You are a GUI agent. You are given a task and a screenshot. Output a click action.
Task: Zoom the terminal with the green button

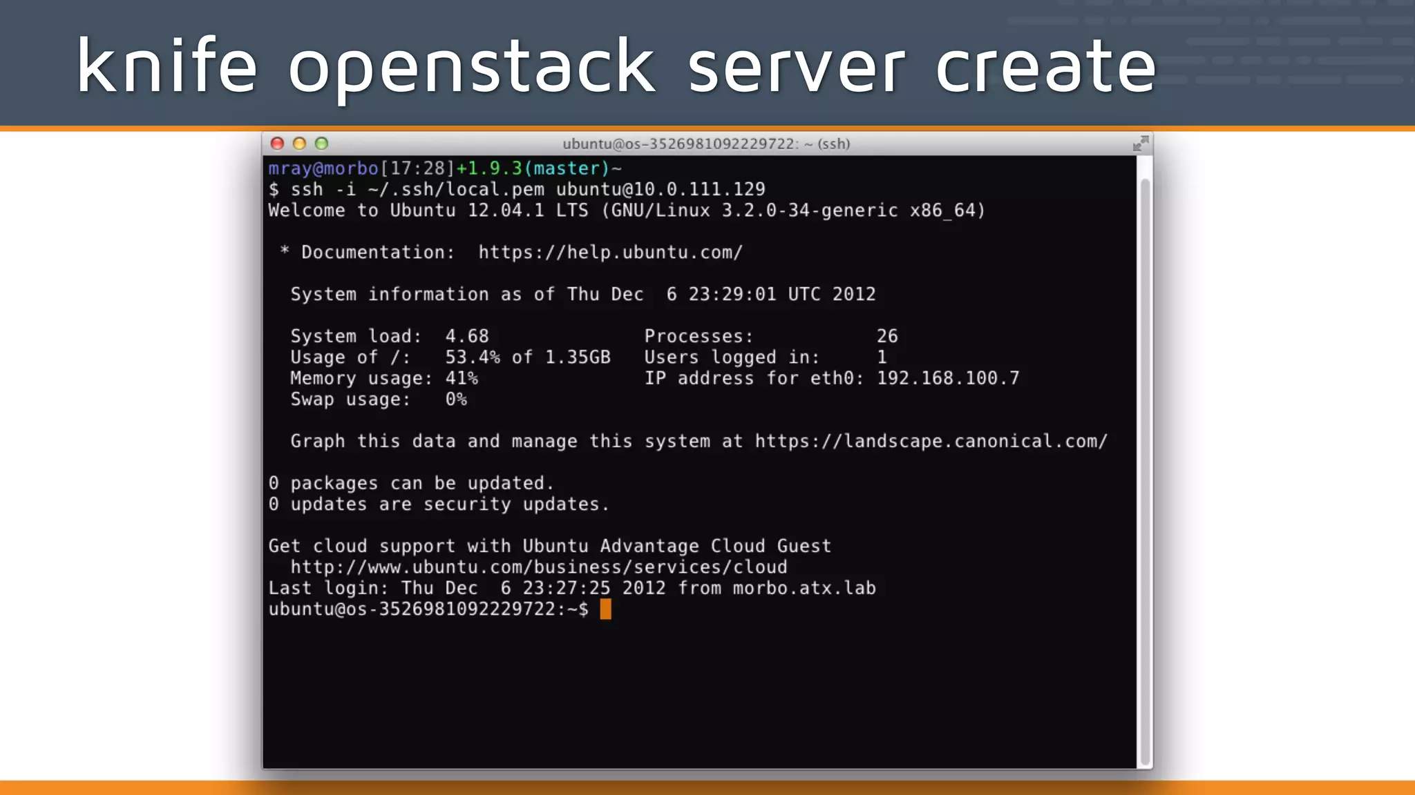point(321,144)
